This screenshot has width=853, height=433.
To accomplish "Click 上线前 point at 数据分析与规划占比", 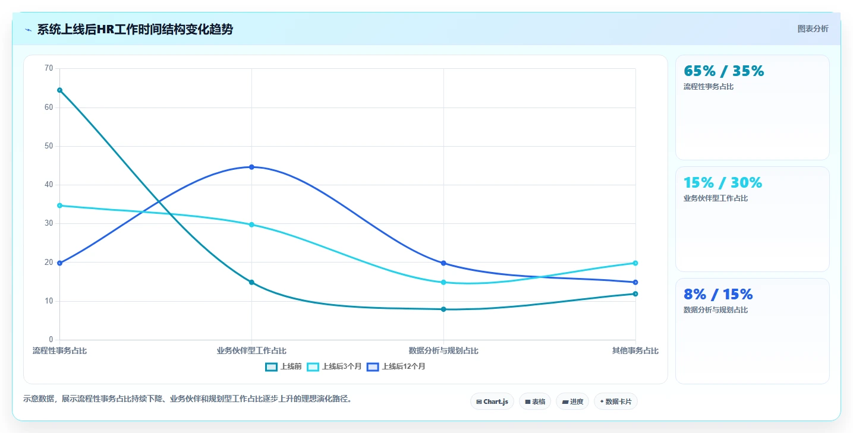I will point(443,309).
